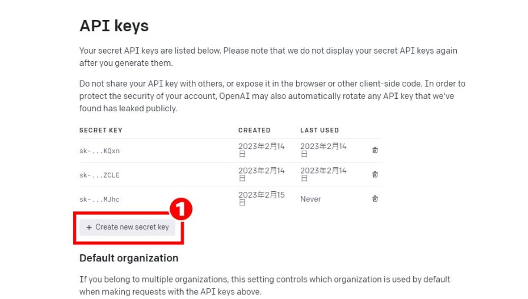The width and height of the screenshot is (528, 299).
Task: Remove the sk-...MJhc key via trash icon
Action: coord(375,198)
